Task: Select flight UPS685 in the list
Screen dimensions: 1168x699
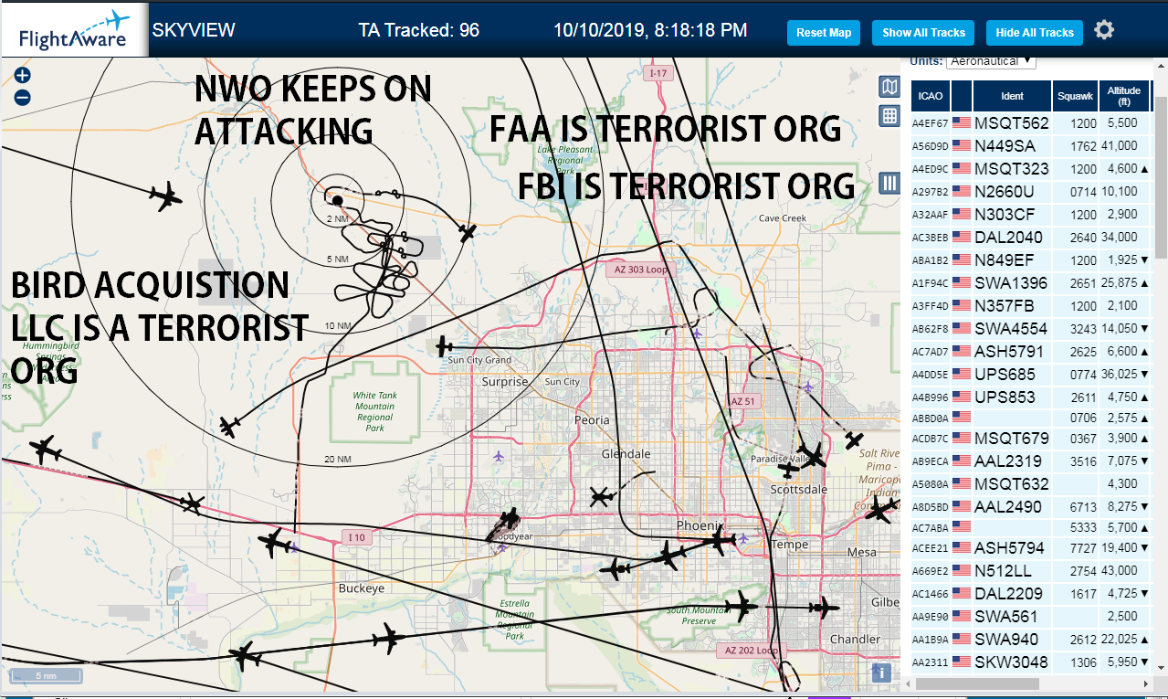Action: 1030,375
